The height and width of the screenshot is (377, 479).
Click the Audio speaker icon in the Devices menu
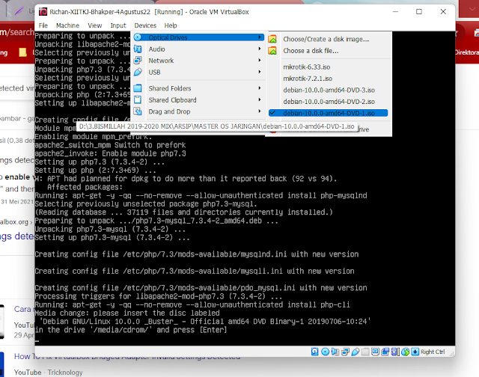coord(138,49)
